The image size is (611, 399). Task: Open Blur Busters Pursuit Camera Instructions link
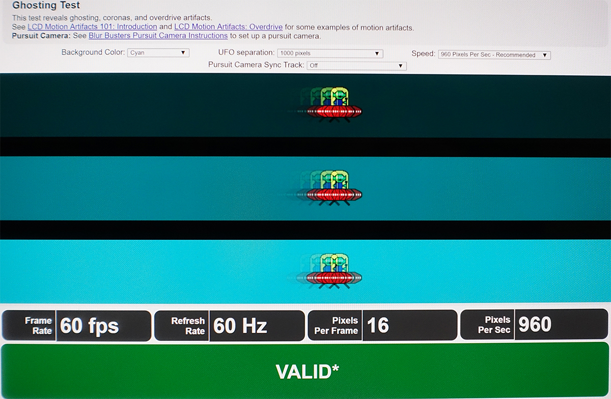click(158, 36)
